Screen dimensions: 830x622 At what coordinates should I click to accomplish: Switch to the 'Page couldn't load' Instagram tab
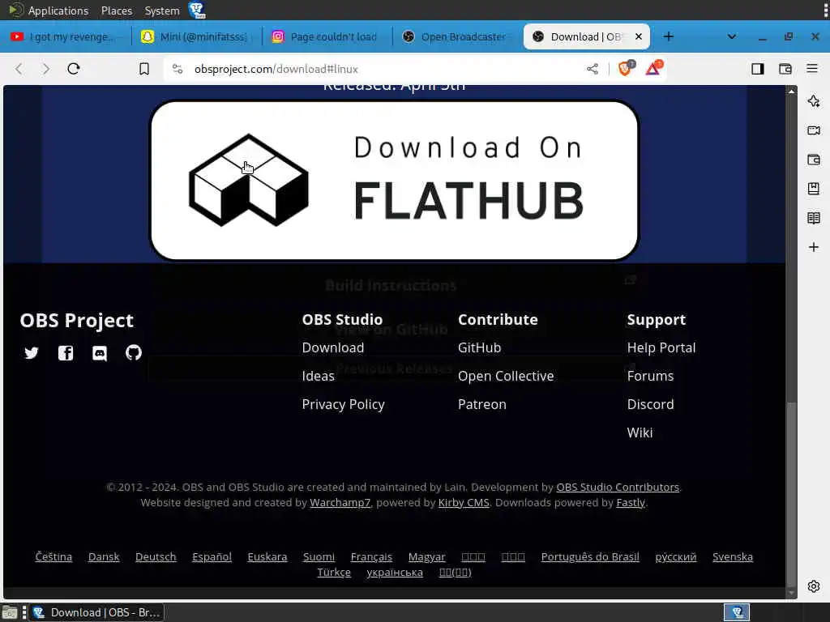[x=325, y=36]
